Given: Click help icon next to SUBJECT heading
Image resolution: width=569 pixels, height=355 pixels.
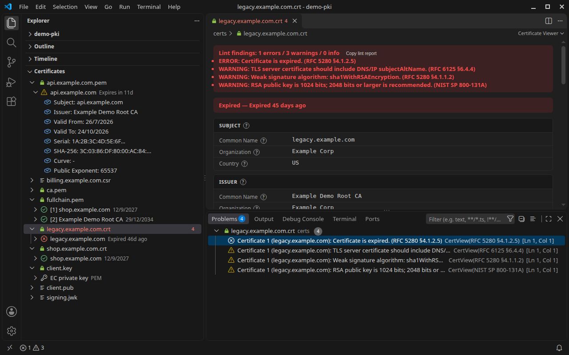Looking at the screenshot, I should pos(246,126).
